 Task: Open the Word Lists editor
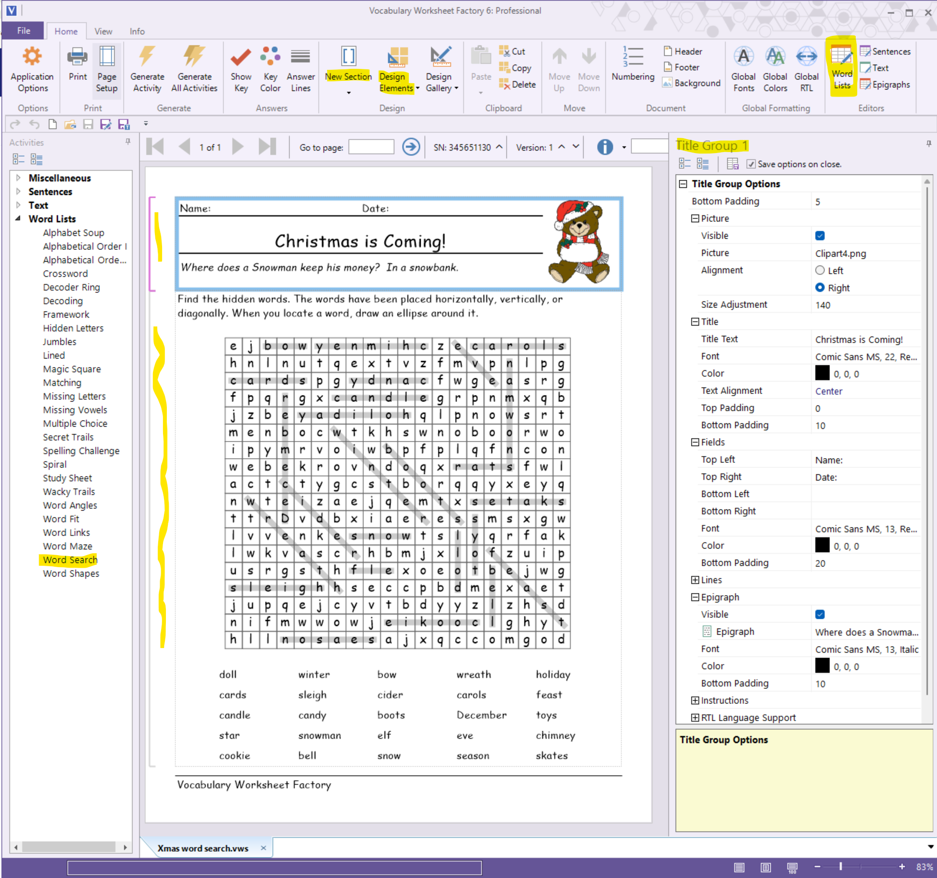point(841,67)
